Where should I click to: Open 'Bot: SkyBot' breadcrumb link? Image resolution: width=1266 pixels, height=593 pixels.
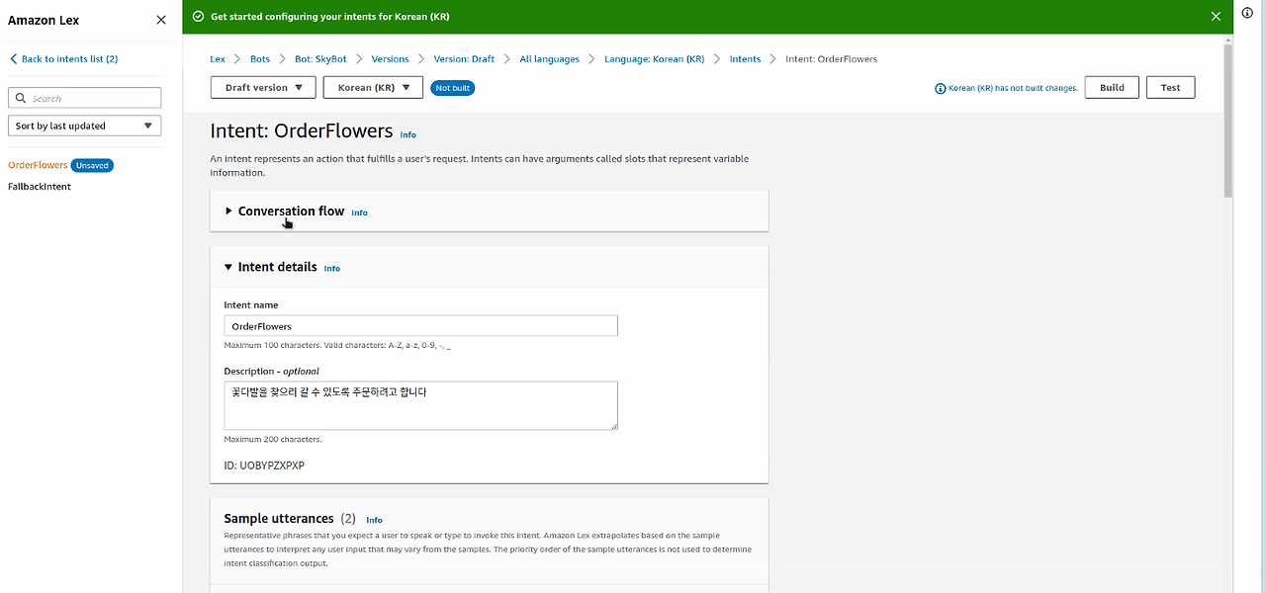click(x=320, y=59)
